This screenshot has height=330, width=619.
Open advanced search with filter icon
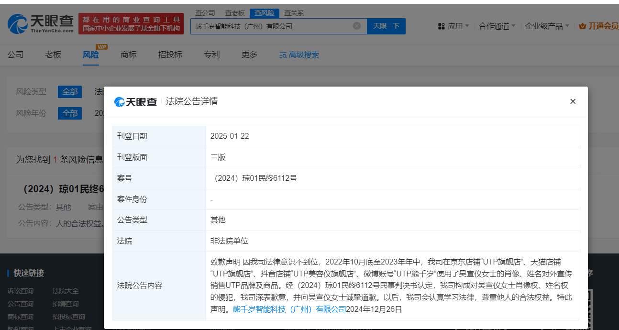pyautogui.click(x=283, y=55)
